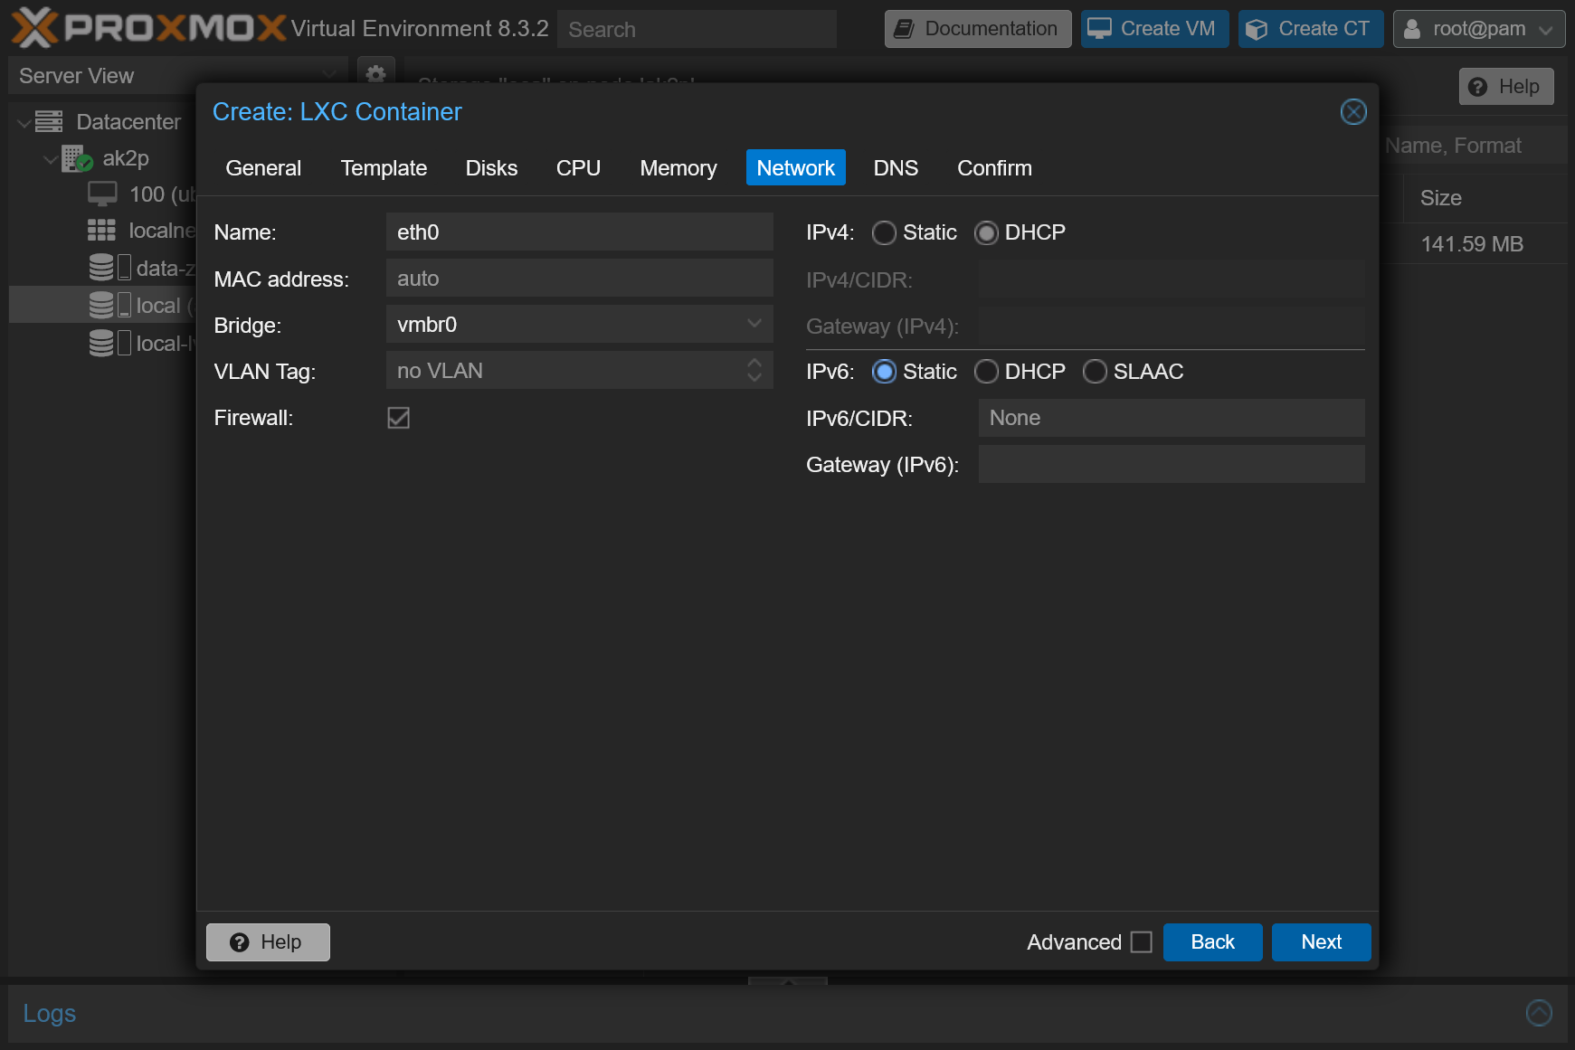Enable the Advanced checkbox
The image size is (1575, 1050).
coord(1142,942)
